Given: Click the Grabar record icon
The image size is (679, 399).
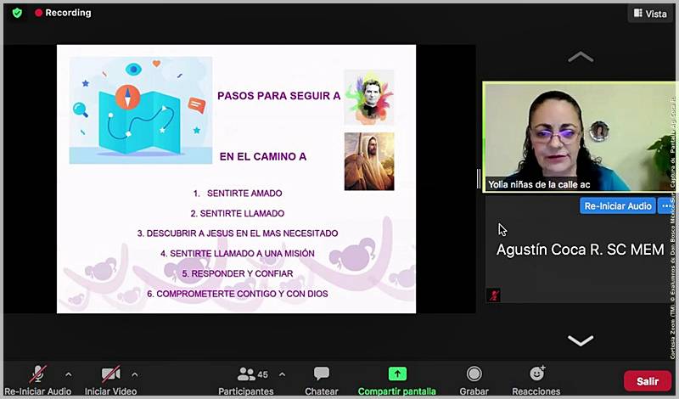Looking at the screenshot, I should tap(474, 374).
